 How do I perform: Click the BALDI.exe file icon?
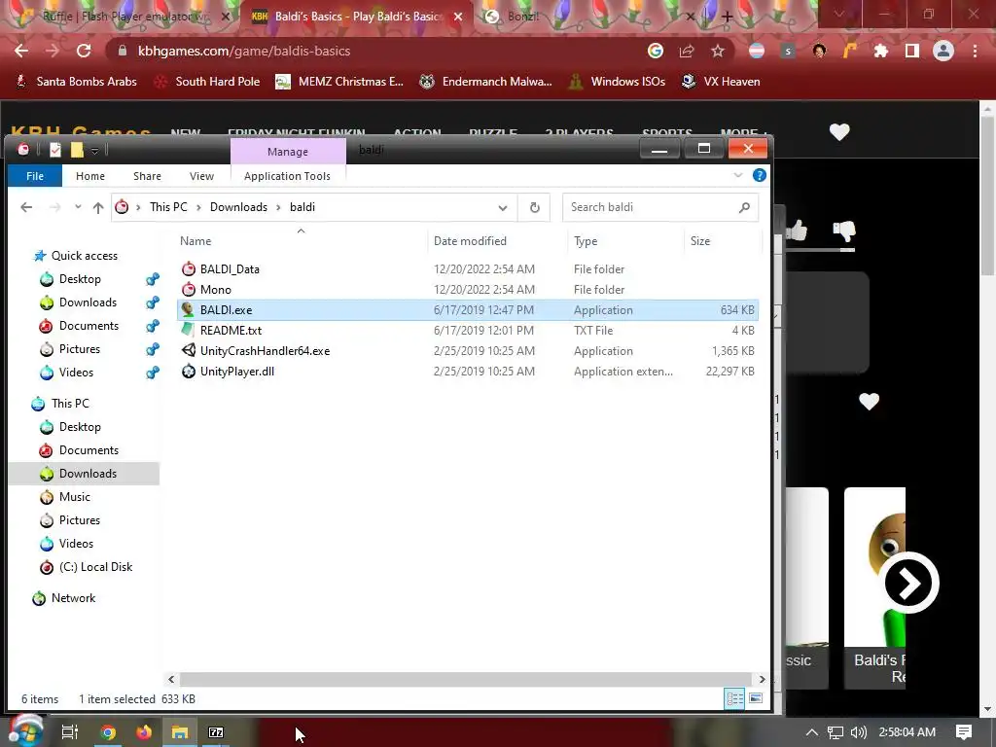[x=188, y=309]
